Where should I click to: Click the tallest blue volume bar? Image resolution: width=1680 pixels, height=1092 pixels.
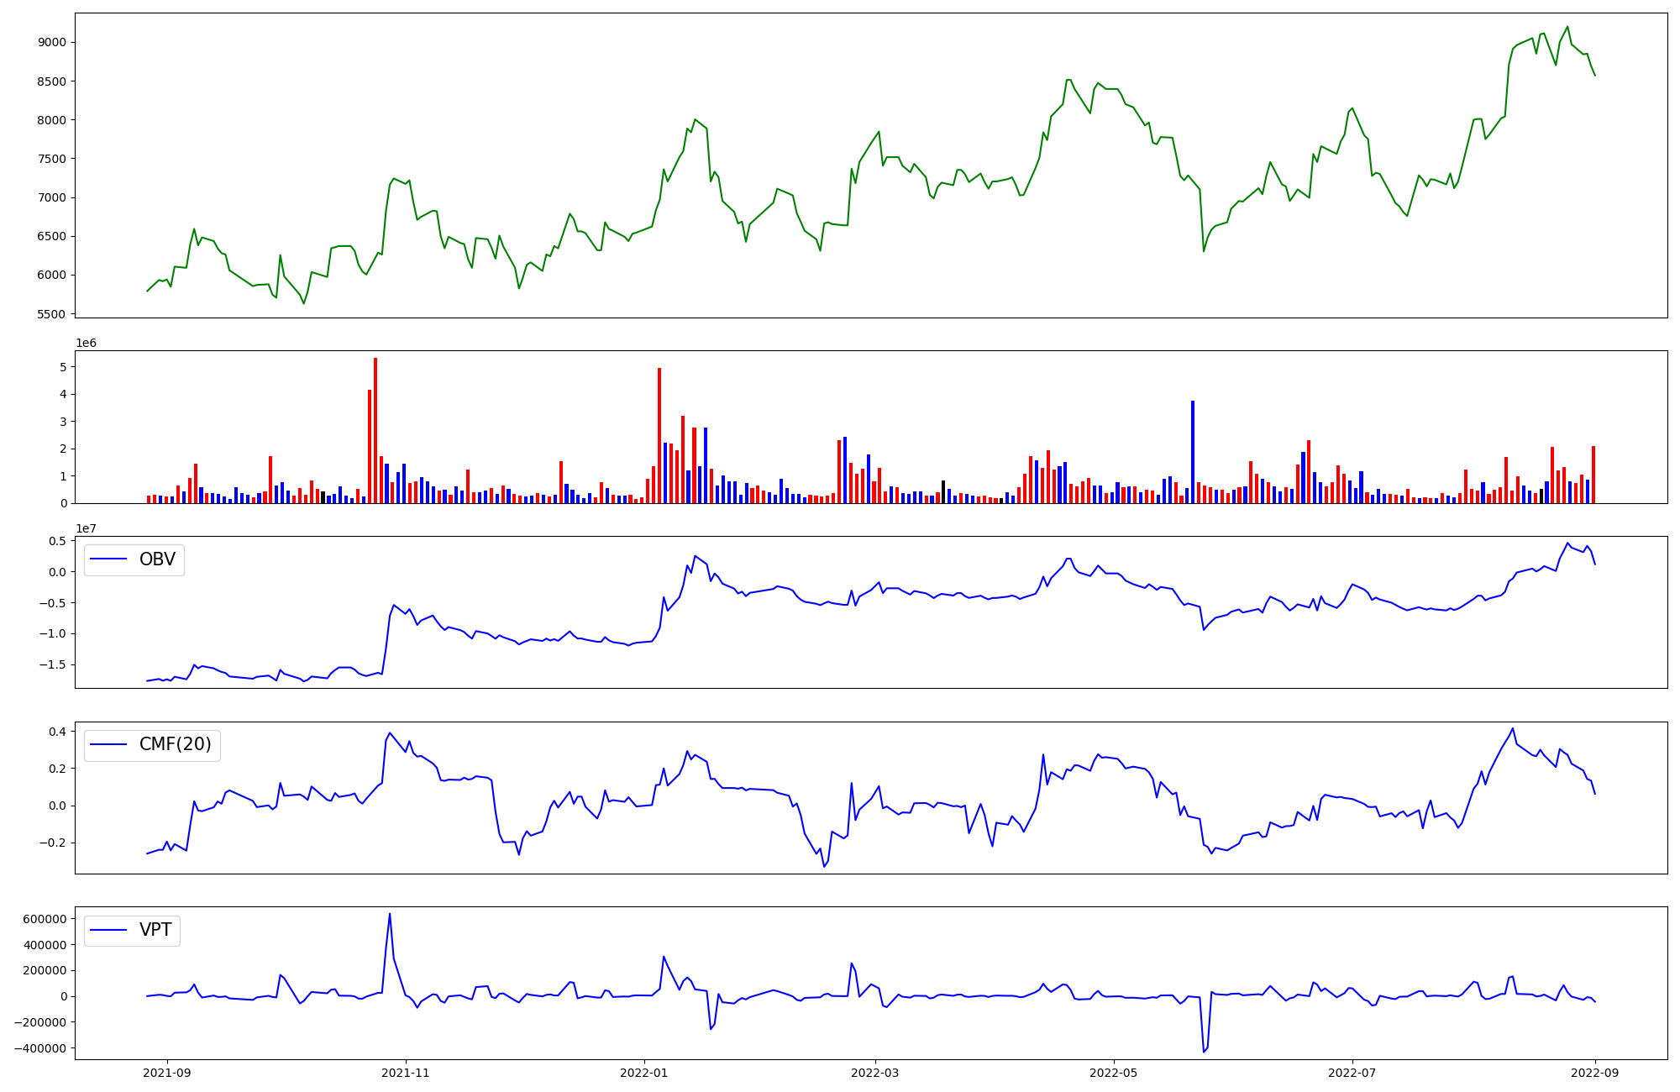[x=1192, y=452]
